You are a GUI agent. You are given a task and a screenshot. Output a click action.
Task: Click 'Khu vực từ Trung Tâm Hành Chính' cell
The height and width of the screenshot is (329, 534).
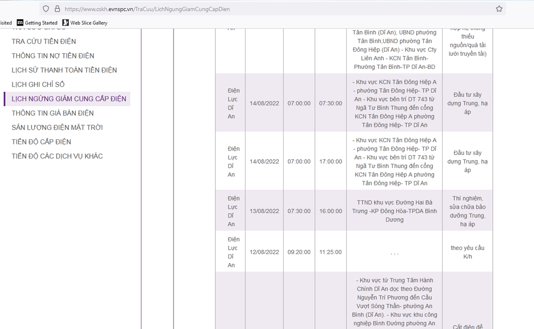click(x=394, y=301)
